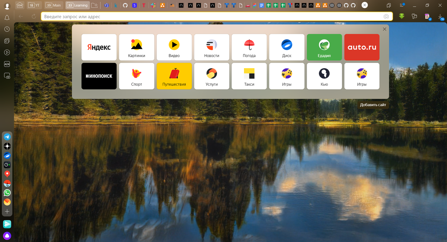
Task: Open image search camera icon in address bar
Action: coord(386,16)
